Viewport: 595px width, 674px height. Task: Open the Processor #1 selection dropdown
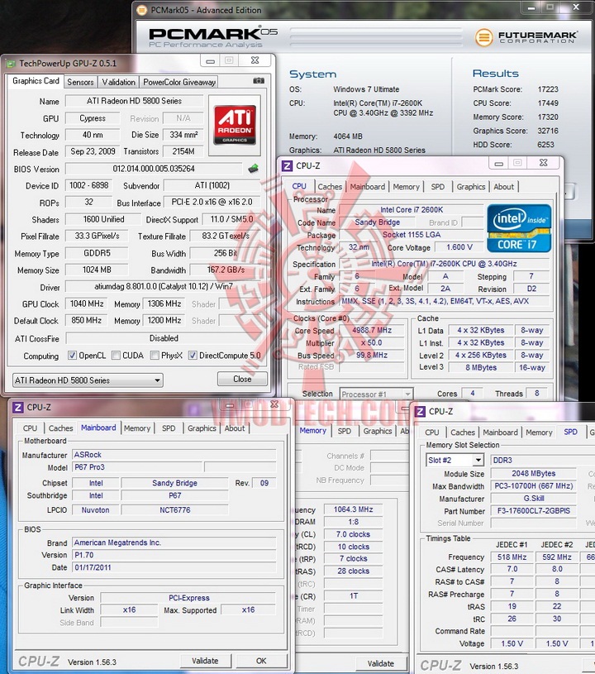coord(376,394)
